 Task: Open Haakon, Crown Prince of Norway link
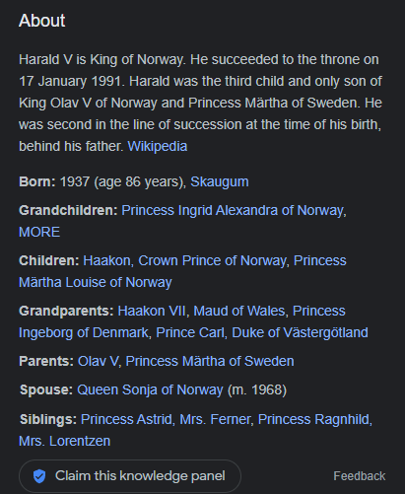click(x=184, y=260)
